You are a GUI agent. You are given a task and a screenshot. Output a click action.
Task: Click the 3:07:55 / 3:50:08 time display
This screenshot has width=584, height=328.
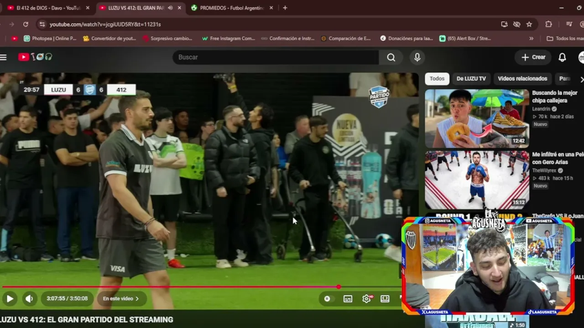[67, 299]
